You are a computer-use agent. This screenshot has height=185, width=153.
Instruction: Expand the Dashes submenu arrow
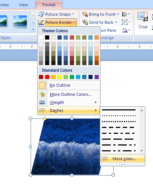click(x=96, y=110)
